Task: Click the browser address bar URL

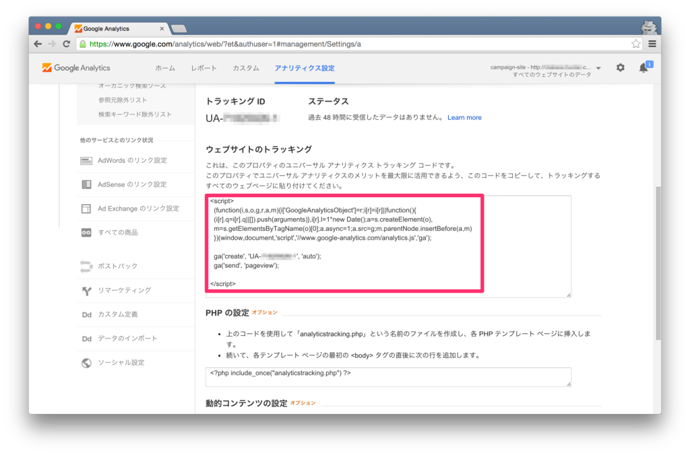Action: tap(225, 44)
